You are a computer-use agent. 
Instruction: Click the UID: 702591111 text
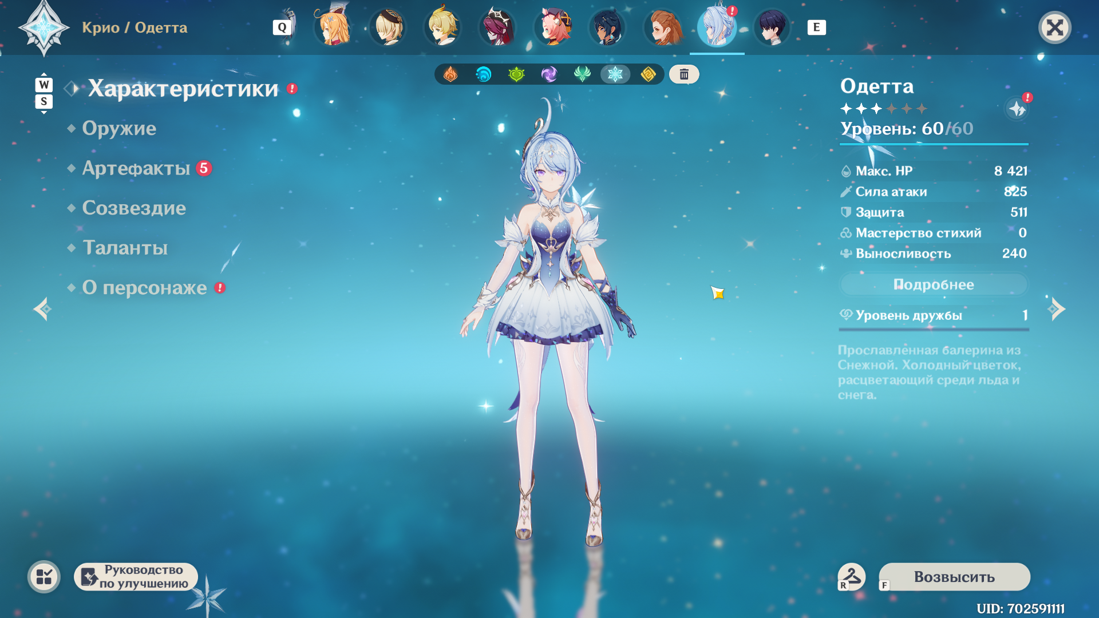pos(1021,608)
